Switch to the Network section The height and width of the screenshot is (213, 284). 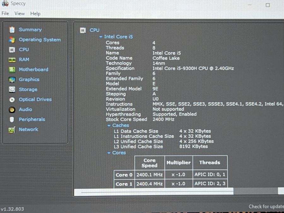(x=28, y=129)
